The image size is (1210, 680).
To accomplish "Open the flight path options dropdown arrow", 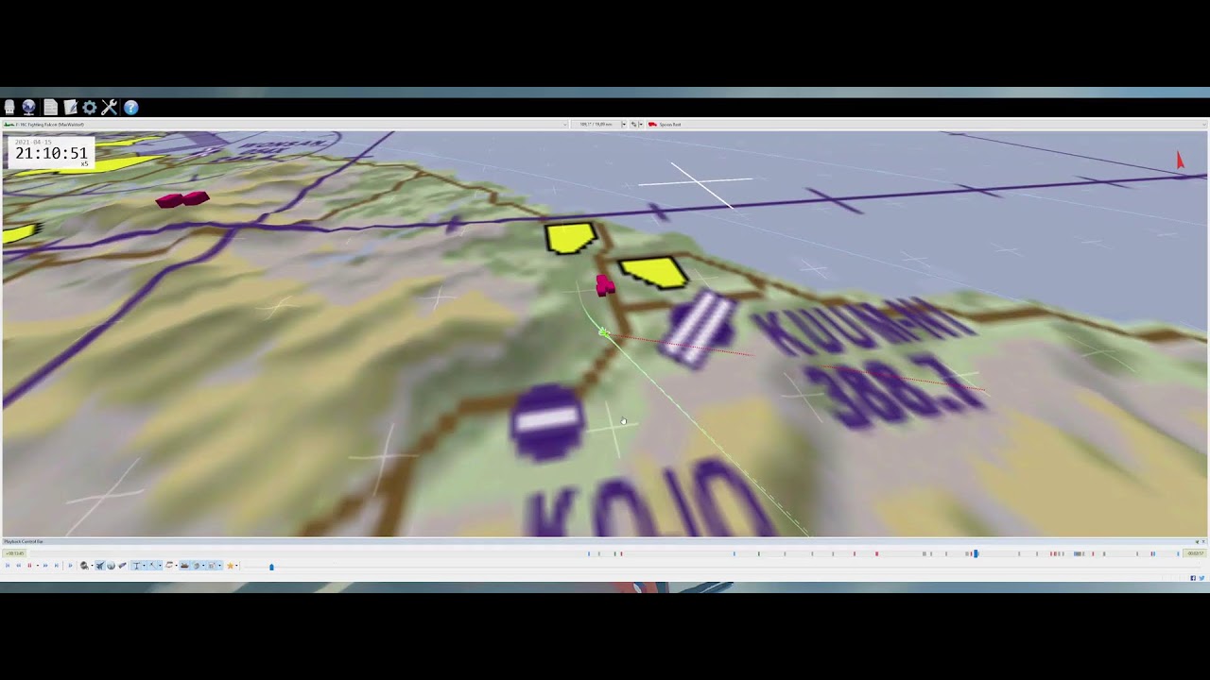I will point(176,566).
